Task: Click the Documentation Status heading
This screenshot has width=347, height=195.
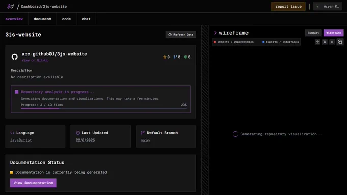Action: [x=37, y=162]
